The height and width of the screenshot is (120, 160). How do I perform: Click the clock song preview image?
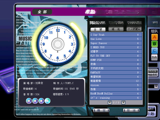[58, 44]
